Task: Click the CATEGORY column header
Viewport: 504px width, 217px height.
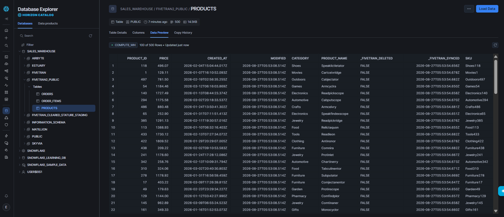Action: coord(300,58)
